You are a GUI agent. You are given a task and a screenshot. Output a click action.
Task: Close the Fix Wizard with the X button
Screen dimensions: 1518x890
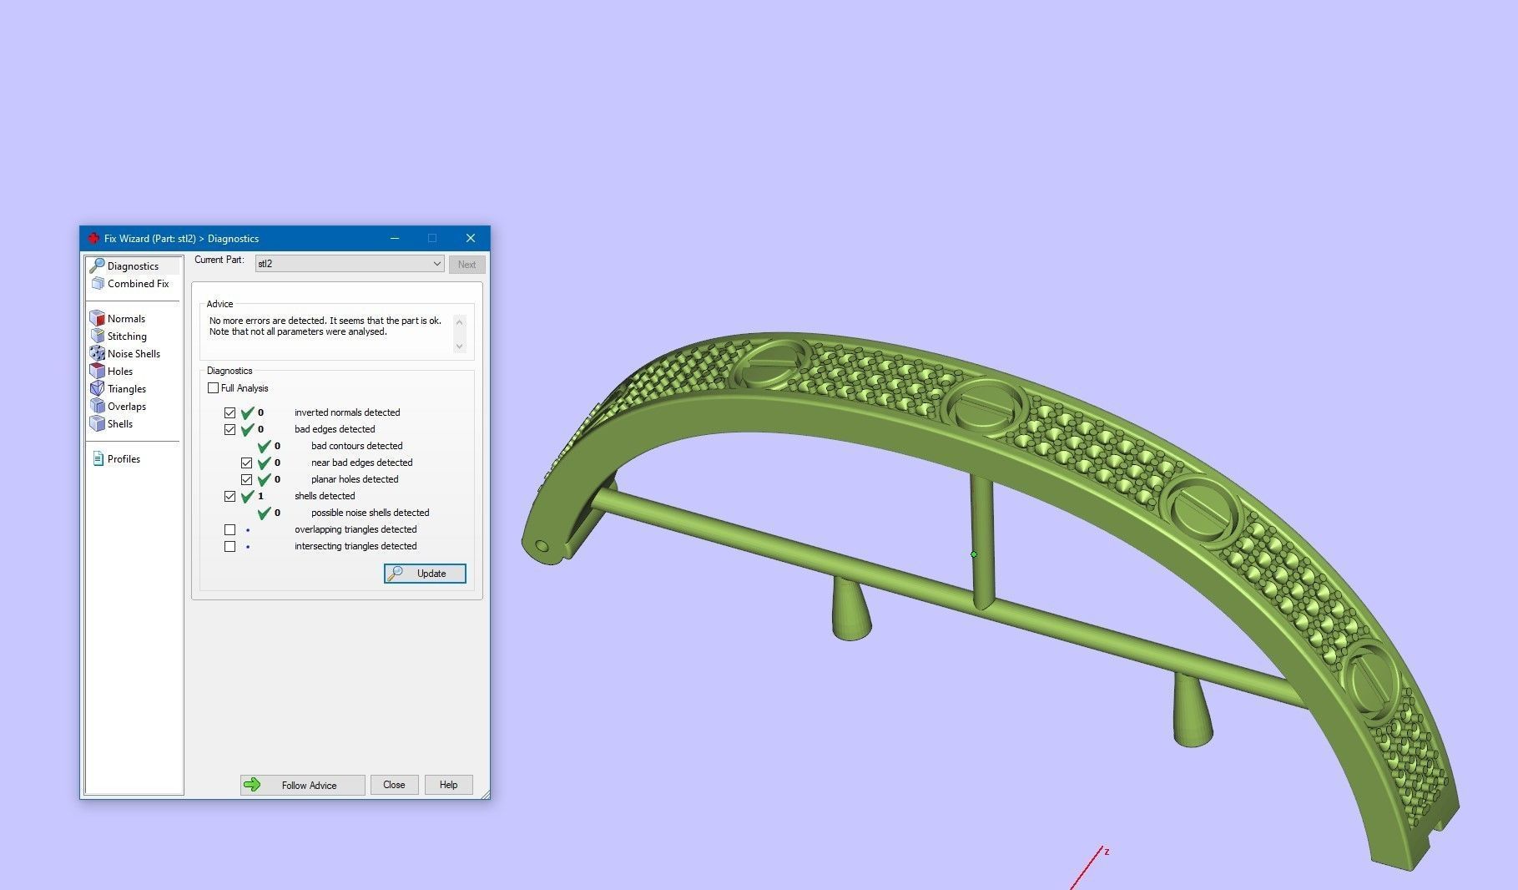[x=471, y=238]
